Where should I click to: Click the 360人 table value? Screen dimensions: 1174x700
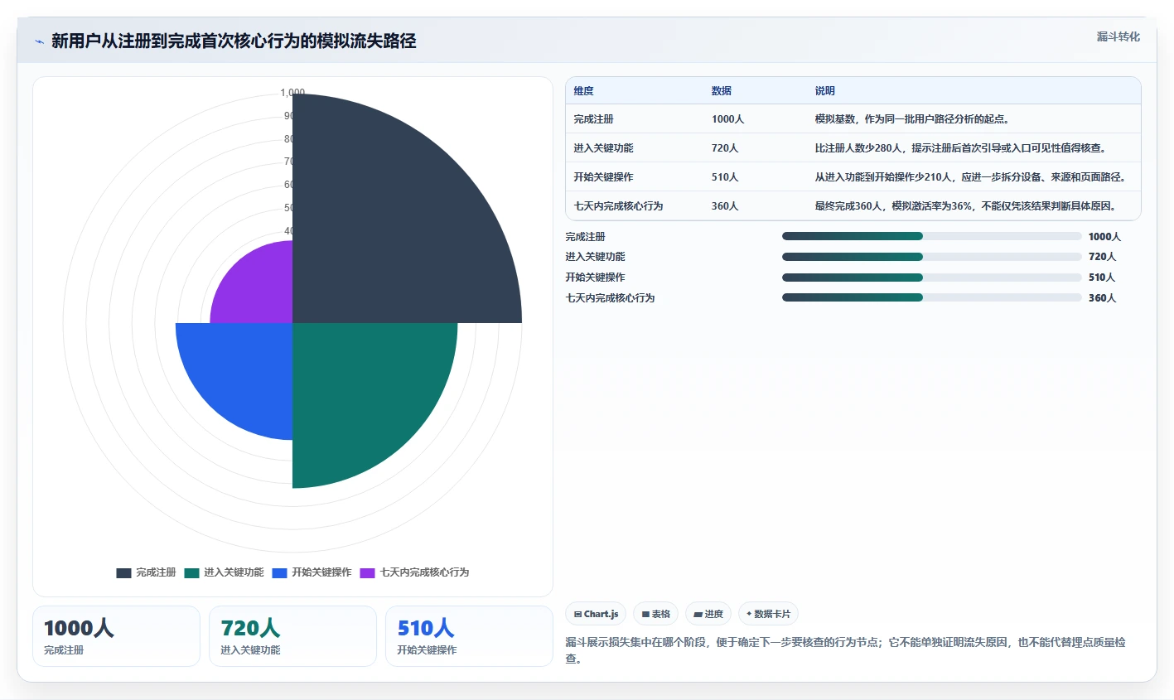click(x=725, y=206)
